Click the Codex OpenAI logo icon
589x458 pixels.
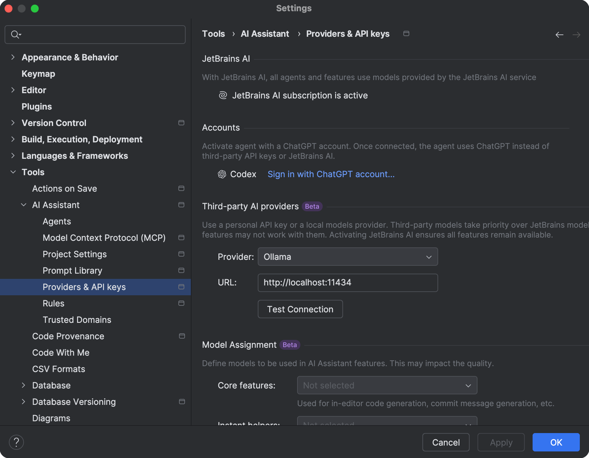(x=222, y=174)
